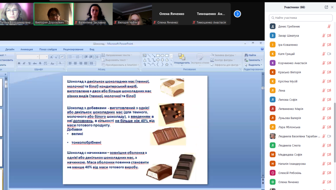Screen dimensions: 336x190
Task: Open the font size dropdown
Action: (x=46, y=57)
